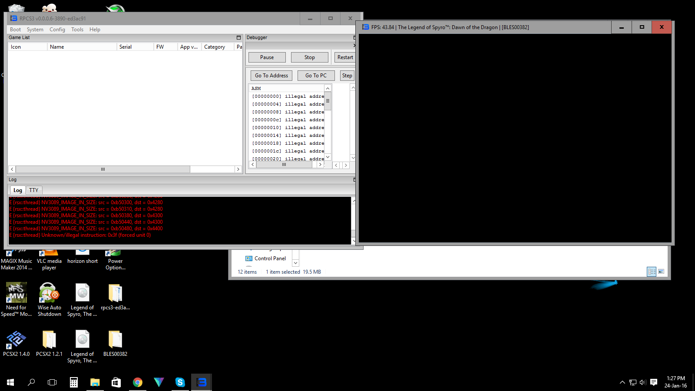Open the Windows Start menu
Viewport: 695px width, 391px height.
(10, 382)
